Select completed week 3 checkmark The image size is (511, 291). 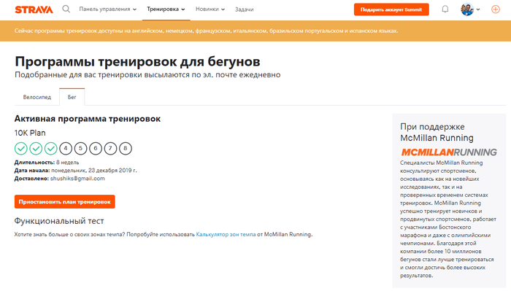[51, 149]
